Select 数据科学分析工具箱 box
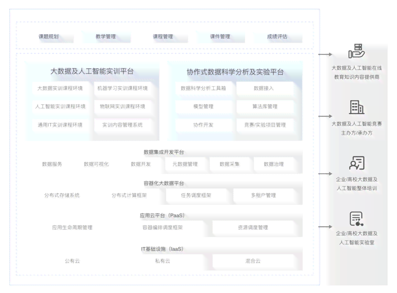The height and width of the screenshot is (293, 397). [x=203, y=88]
